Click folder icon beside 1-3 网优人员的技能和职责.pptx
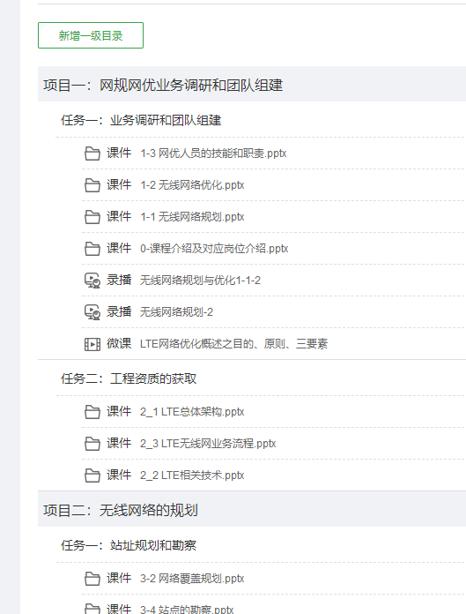The image size is (466, 614). [92, 153]
